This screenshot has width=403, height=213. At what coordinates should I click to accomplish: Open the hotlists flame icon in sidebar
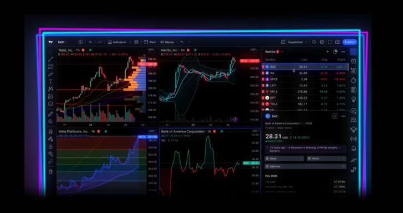pos(354,80)
